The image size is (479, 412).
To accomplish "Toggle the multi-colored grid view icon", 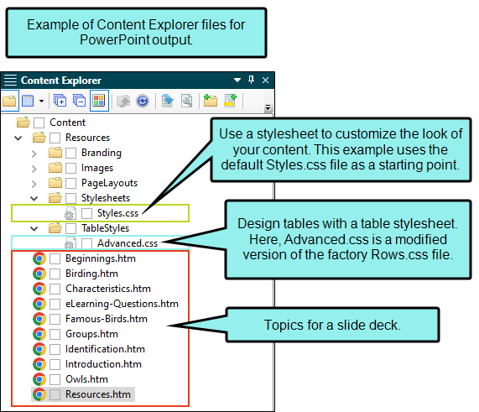I will tap(99, 100).
